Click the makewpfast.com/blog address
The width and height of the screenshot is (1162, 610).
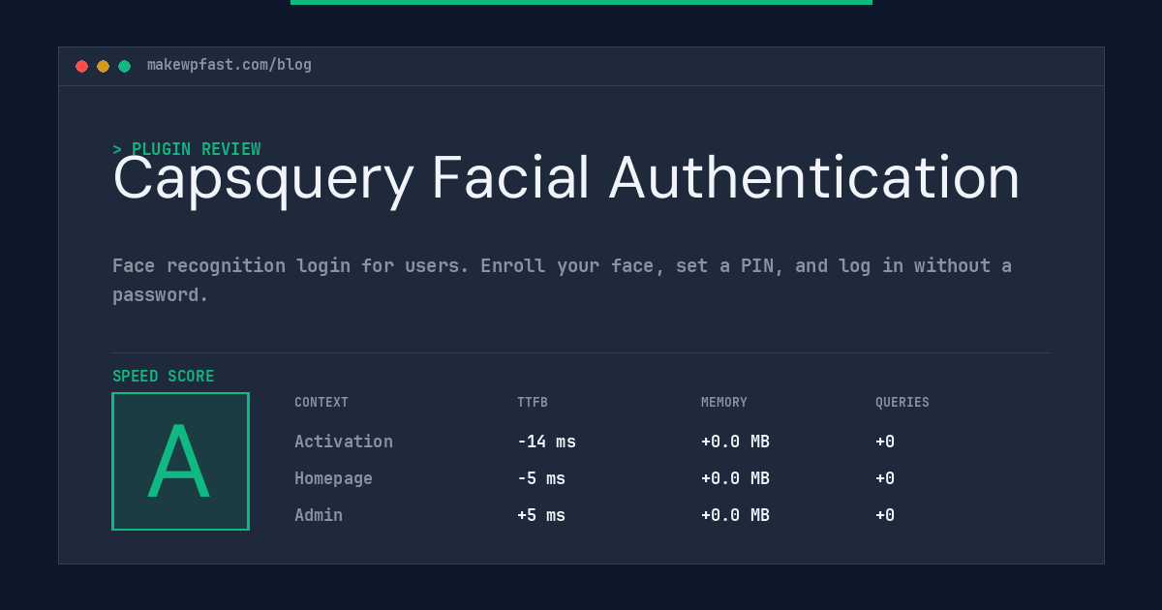229,65
